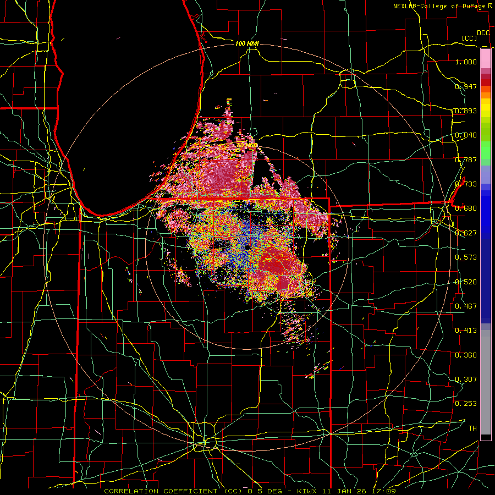The image size is (495, 495).
Task: Click the TH threshold legend label
Action: click(472, 428)
